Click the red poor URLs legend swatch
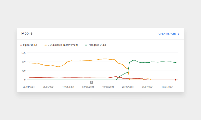 (x=21, y=45)
